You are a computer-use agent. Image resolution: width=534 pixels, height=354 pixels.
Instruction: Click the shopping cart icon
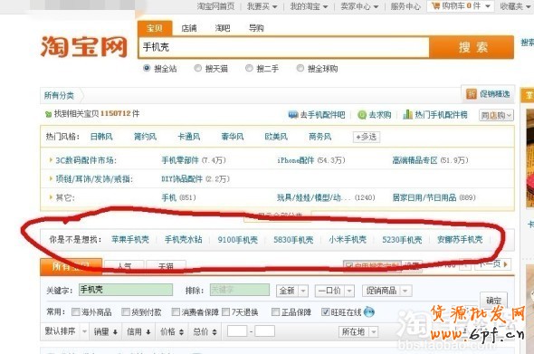click(436, 5)
